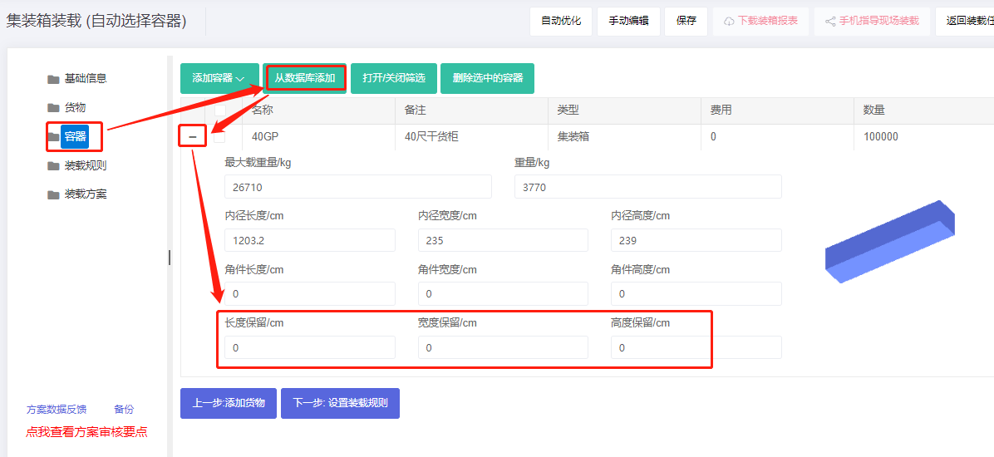Click the 角件宽度/cm input field
This screenshot has height=457, width=994.
504,293
